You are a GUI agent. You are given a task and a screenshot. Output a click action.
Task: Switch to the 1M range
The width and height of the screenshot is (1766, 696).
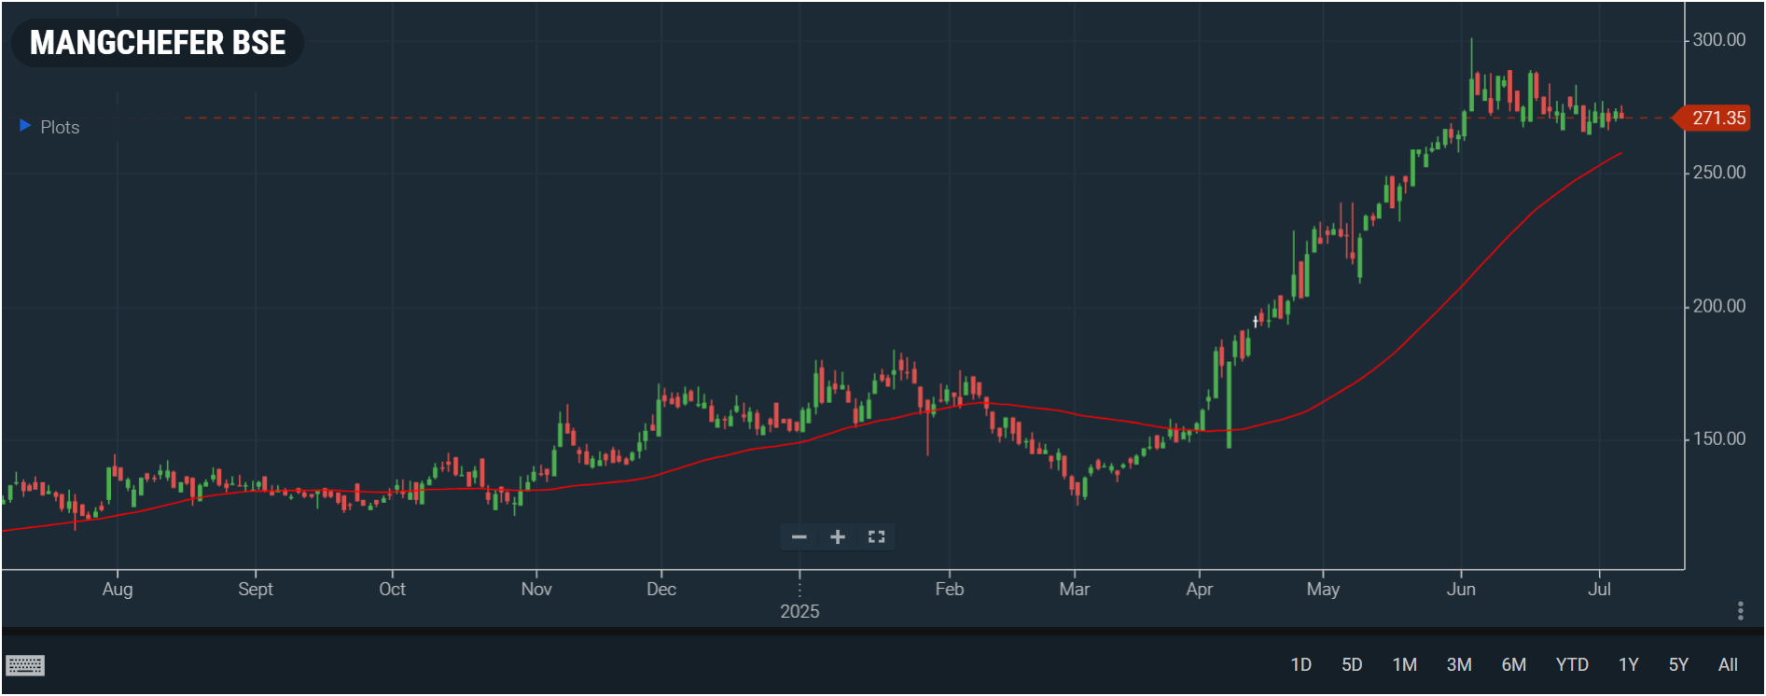pos(1404,664)
